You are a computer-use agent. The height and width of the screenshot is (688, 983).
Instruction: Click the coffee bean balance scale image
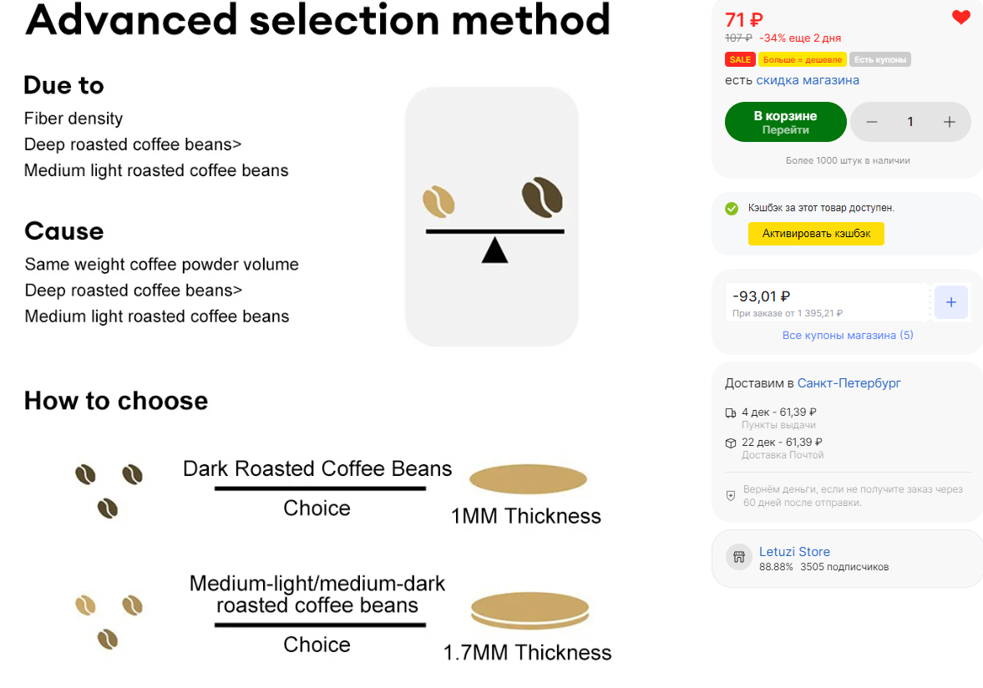click(x=491, y=217)
